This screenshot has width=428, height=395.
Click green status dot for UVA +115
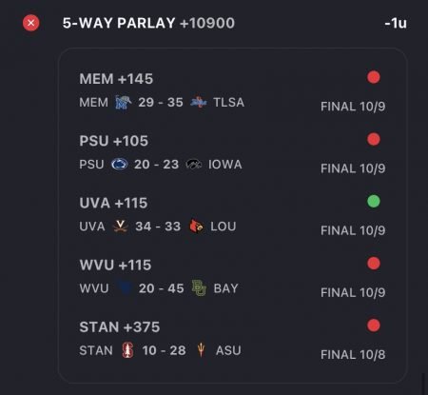(374, 201)
